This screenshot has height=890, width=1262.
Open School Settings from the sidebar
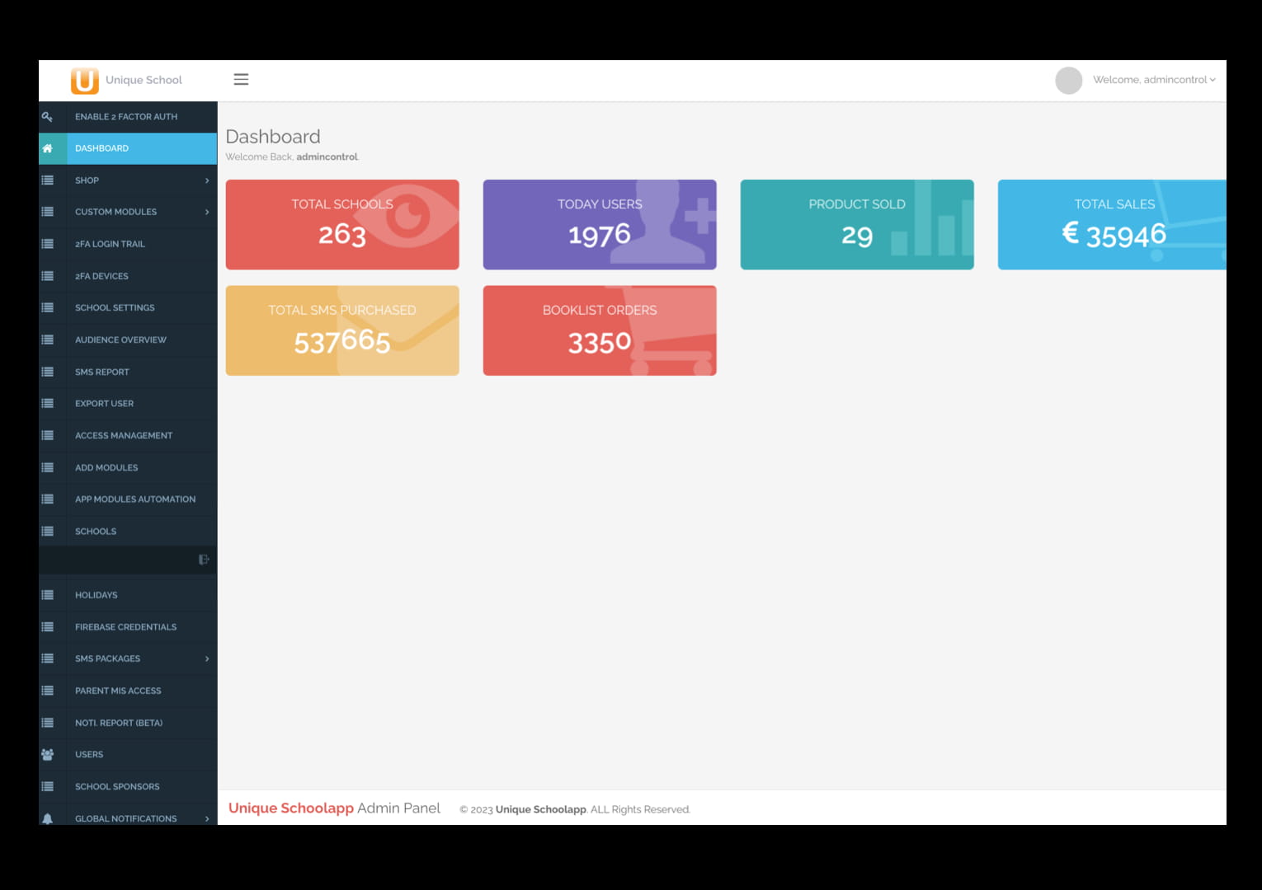[115, 308]
